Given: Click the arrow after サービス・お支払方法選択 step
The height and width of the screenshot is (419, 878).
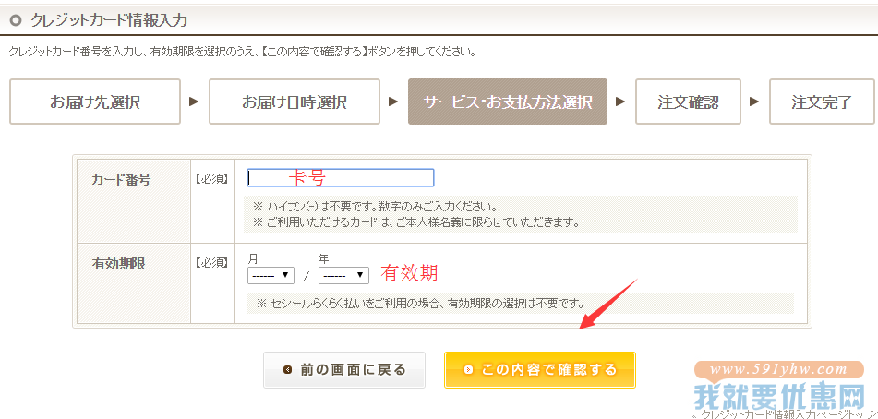Looking at the screenshot, I should (x=619, y=102).
